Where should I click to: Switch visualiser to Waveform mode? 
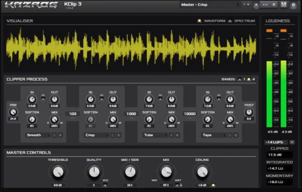(x=199, y=21)
